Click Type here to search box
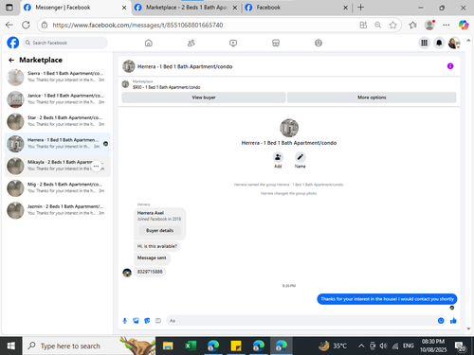 tap(88, 346)
